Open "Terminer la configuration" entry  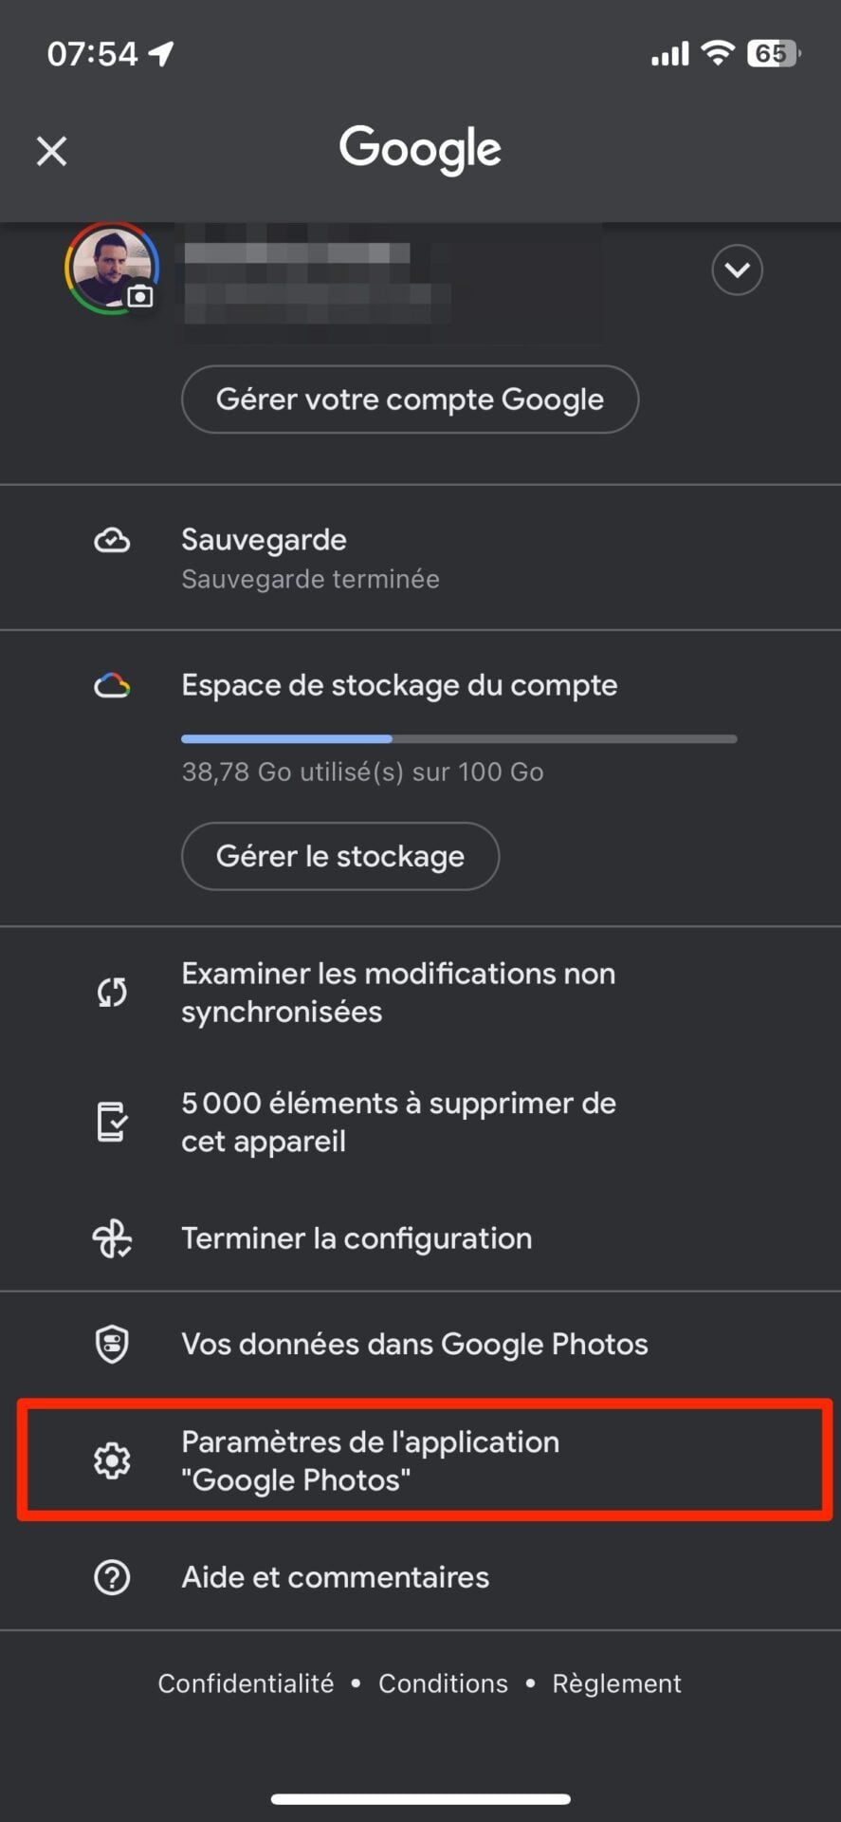pyautogui.click(x=357, y=1238)
